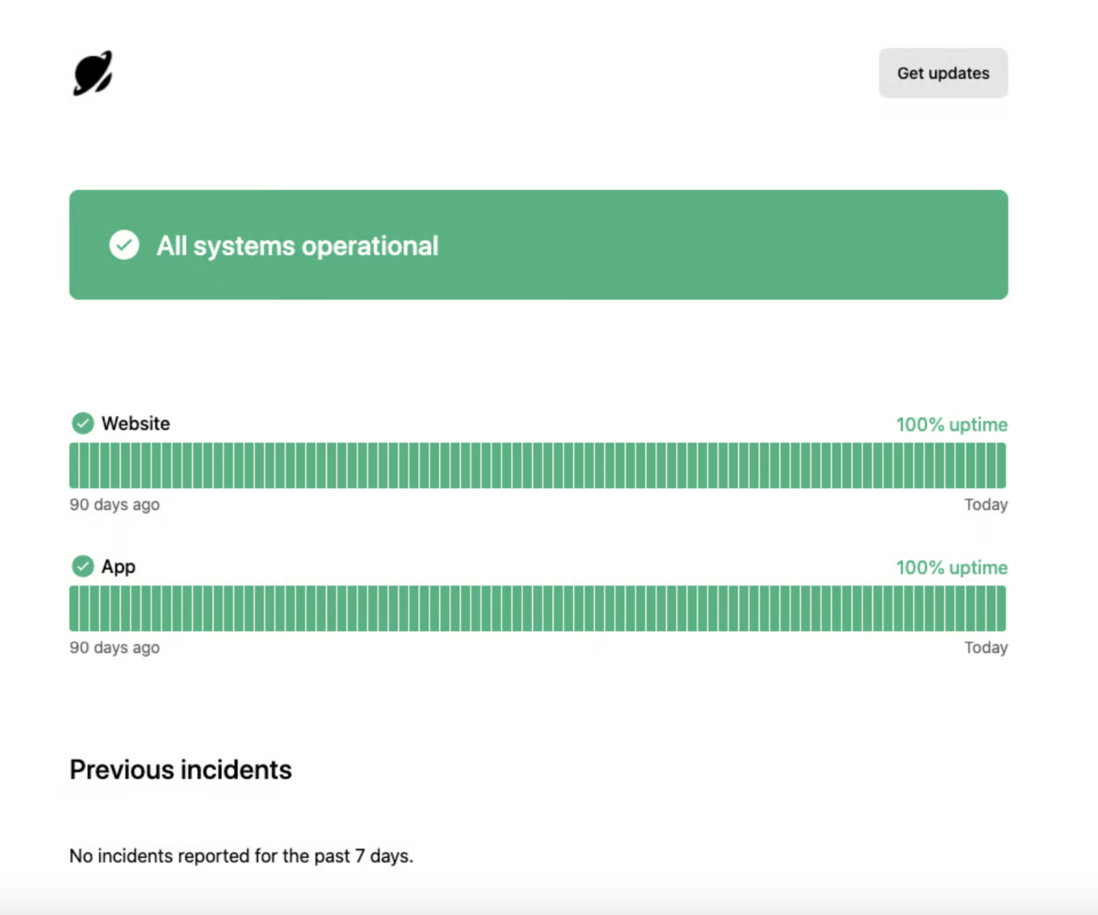Click the Previous incidents heading
This screenshot has width=1098, height=915.
click(x=181, y=770)
